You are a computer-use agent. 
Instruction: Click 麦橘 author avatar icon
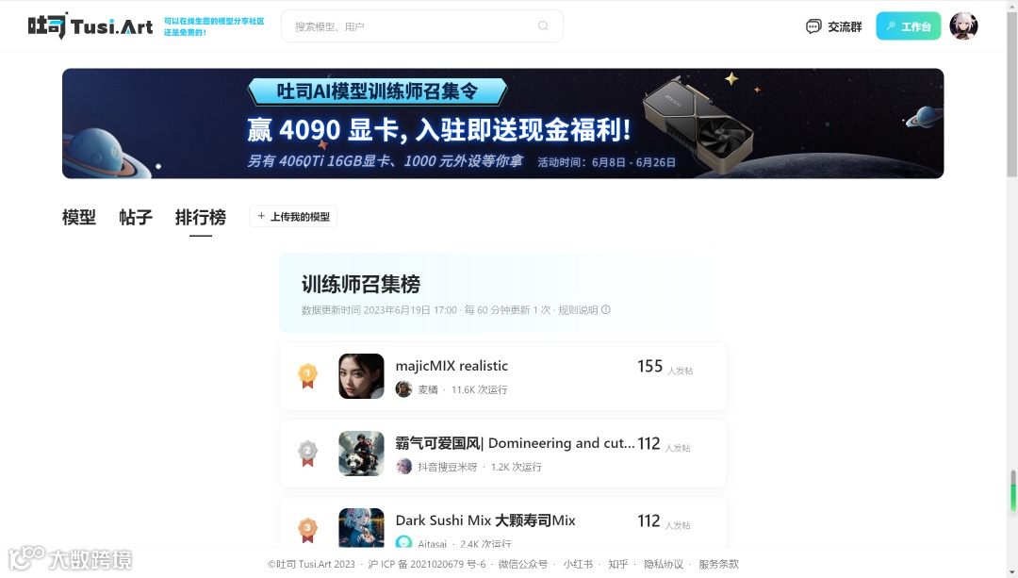pyautogui.click(x=403, y=389)
